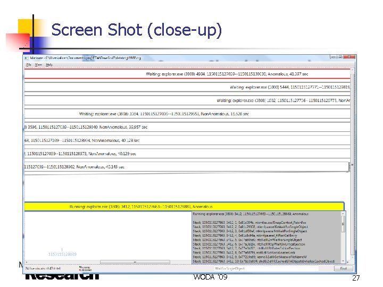Click stack line 4 KiFastCallEntry
The image size is (383, 287).
(245, 235)
